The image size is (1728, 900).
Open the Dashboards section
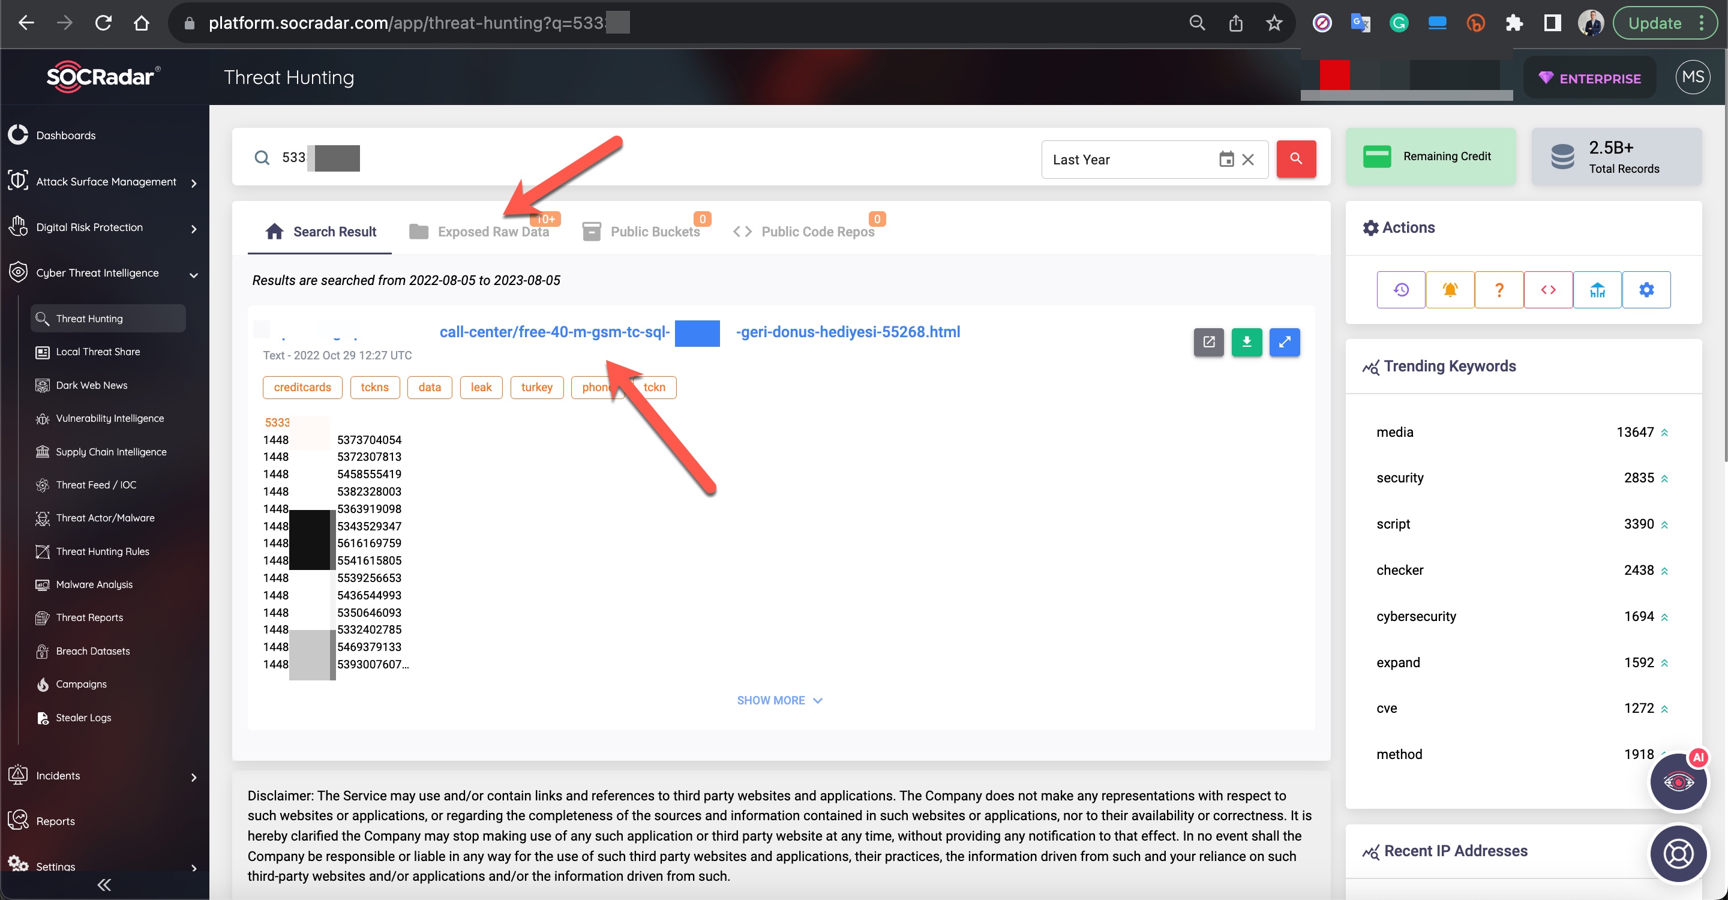[x=65, y=136]
